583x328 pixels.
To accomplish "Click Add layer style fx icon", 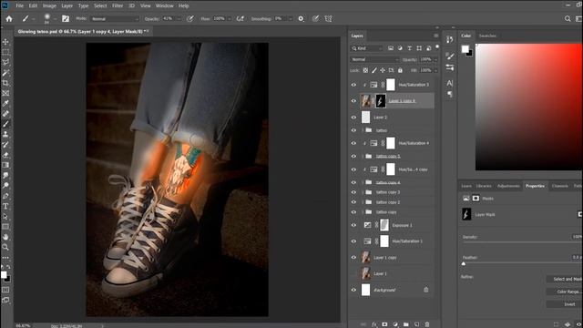I will pos(374,324).
